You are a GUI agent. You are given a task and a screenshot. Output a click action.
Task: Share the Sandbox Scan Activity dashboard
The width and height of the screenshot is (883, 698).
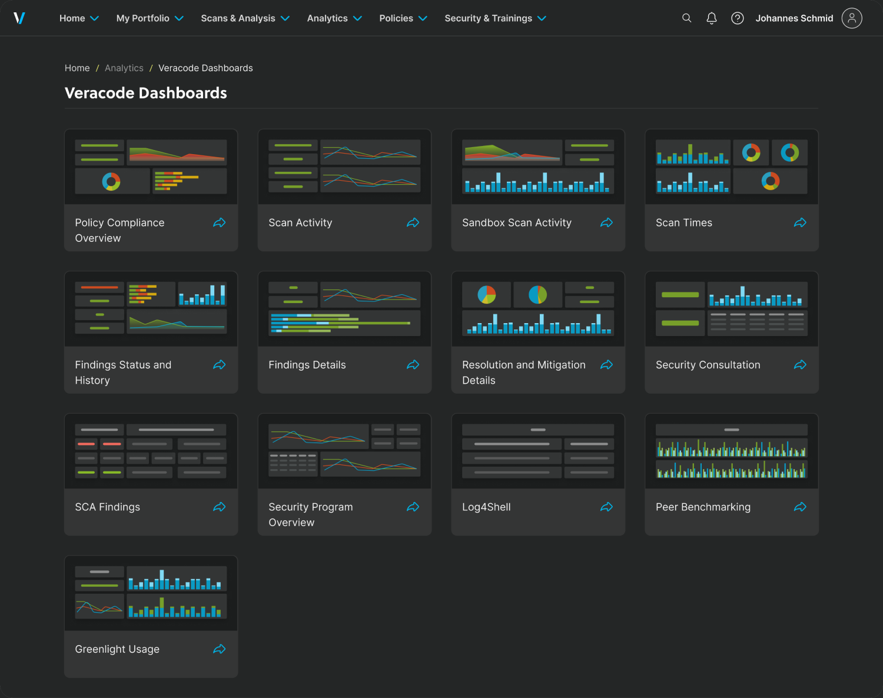click(607, 222)
